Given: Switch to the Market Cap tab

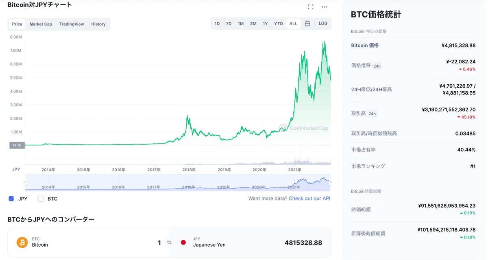Looking at the screenshot, I should coord(41,24).
